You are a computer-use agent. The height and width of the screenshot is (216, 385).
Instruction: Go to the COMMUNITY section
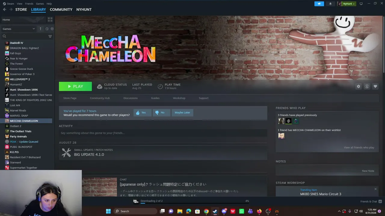(x=61, y=10)
